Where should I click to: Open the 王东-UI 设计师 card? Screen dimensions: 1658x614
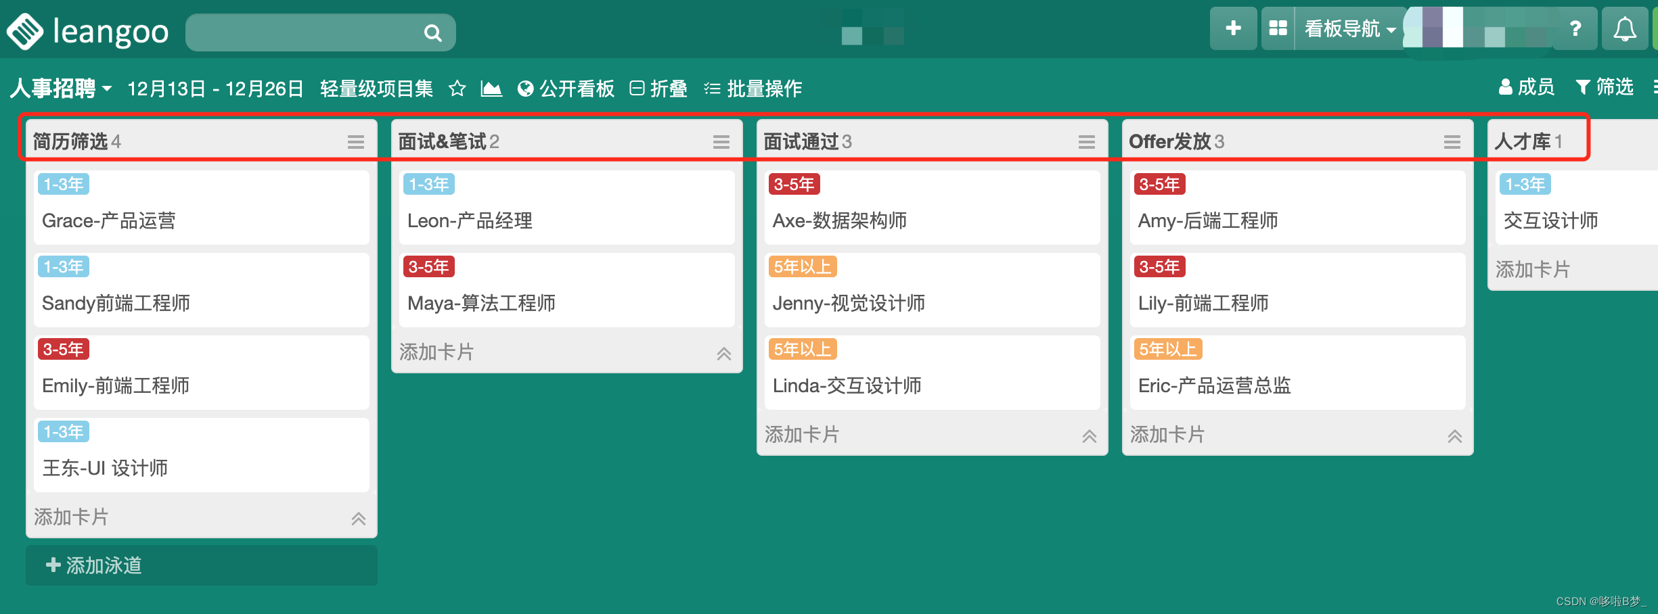pyautogui.click(x=202, y=455)
